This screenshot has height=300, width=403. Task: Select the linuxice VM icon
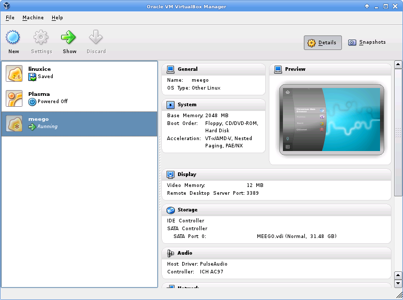click(x=14, y=73)
